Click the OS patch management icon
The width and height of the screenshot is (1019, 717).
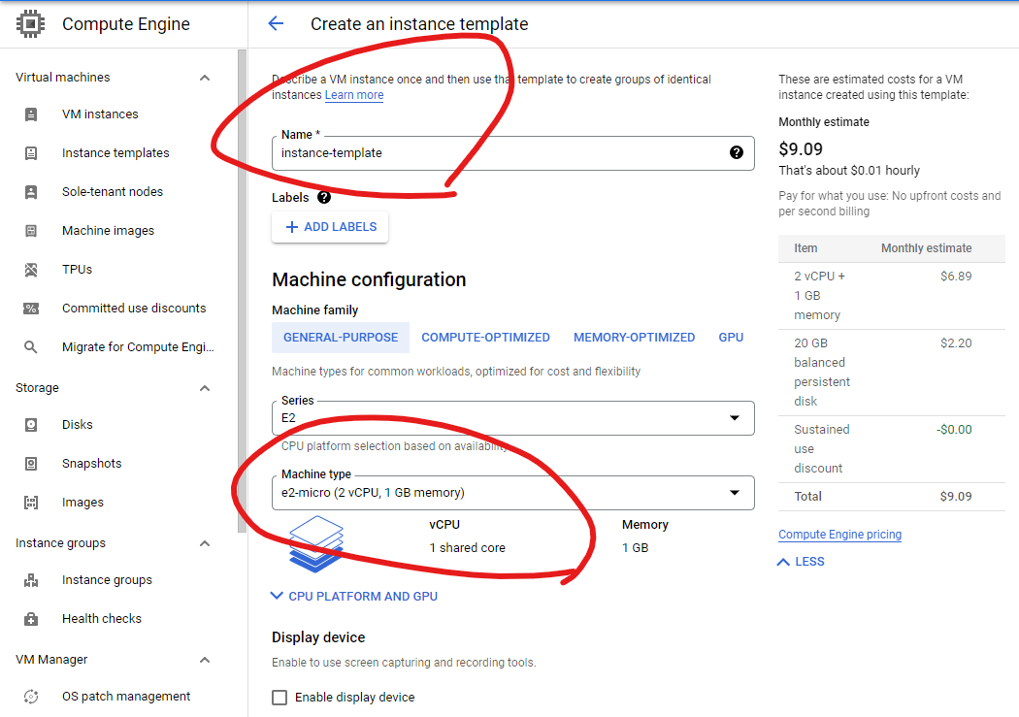30,697
